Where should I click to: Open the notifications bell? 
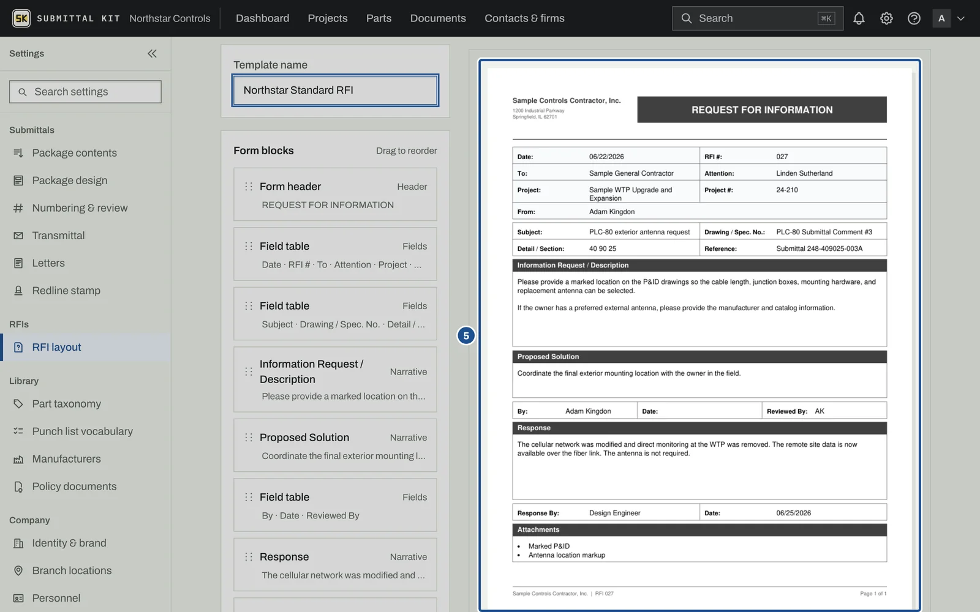coord(859,18)
